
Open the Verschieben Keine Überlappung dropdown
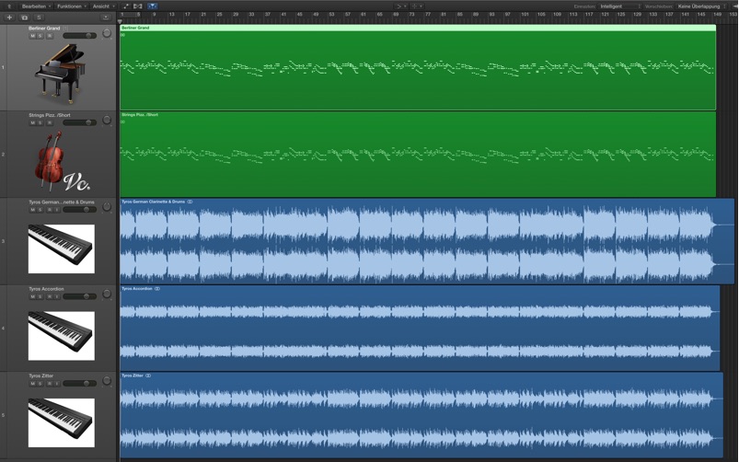(x=701, y=6)
